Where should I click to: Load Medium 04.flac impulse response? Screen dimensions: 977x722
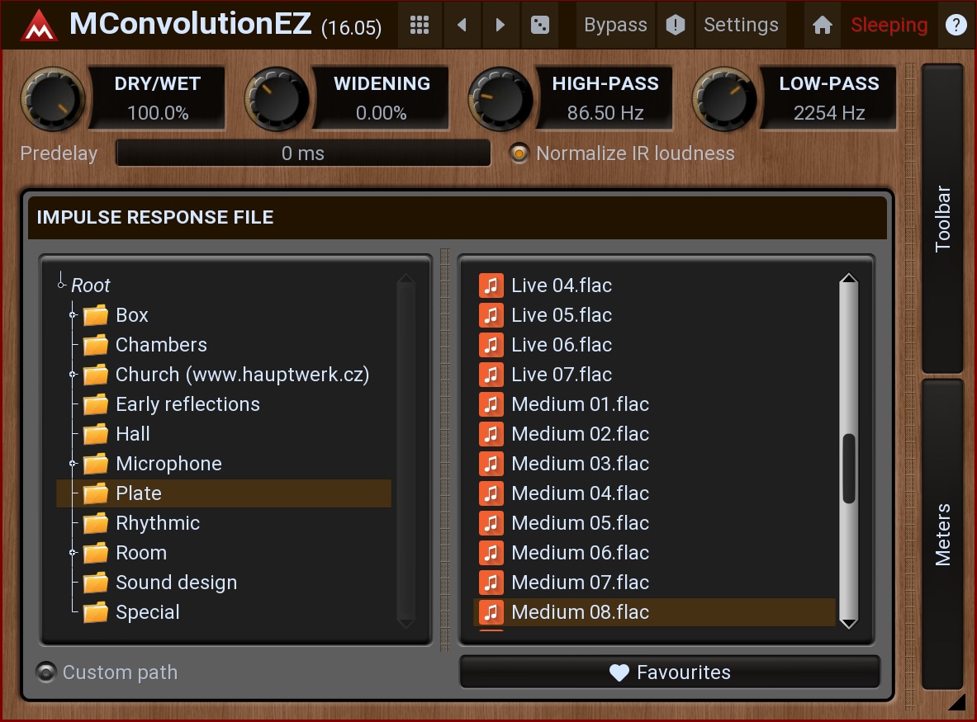coord(654,493)
